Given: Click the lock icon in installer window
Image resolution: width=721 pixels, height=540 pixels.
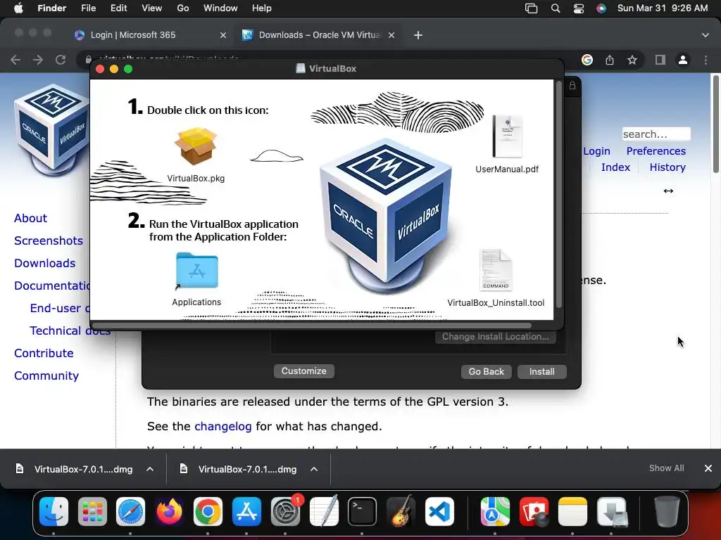Looking at the screenshot, I should 572,86.
